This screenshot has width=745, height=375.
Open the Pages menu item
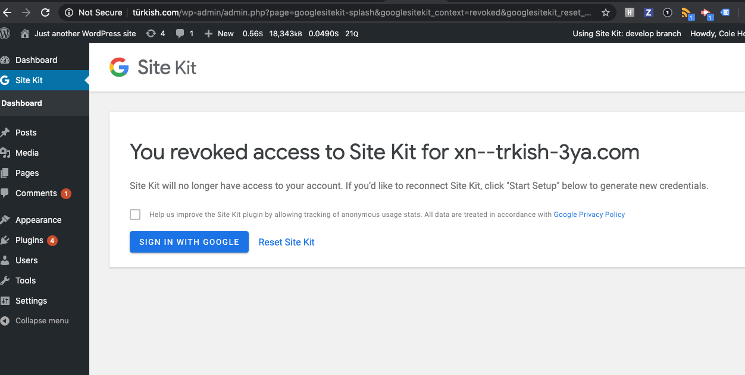click(26, 173)
